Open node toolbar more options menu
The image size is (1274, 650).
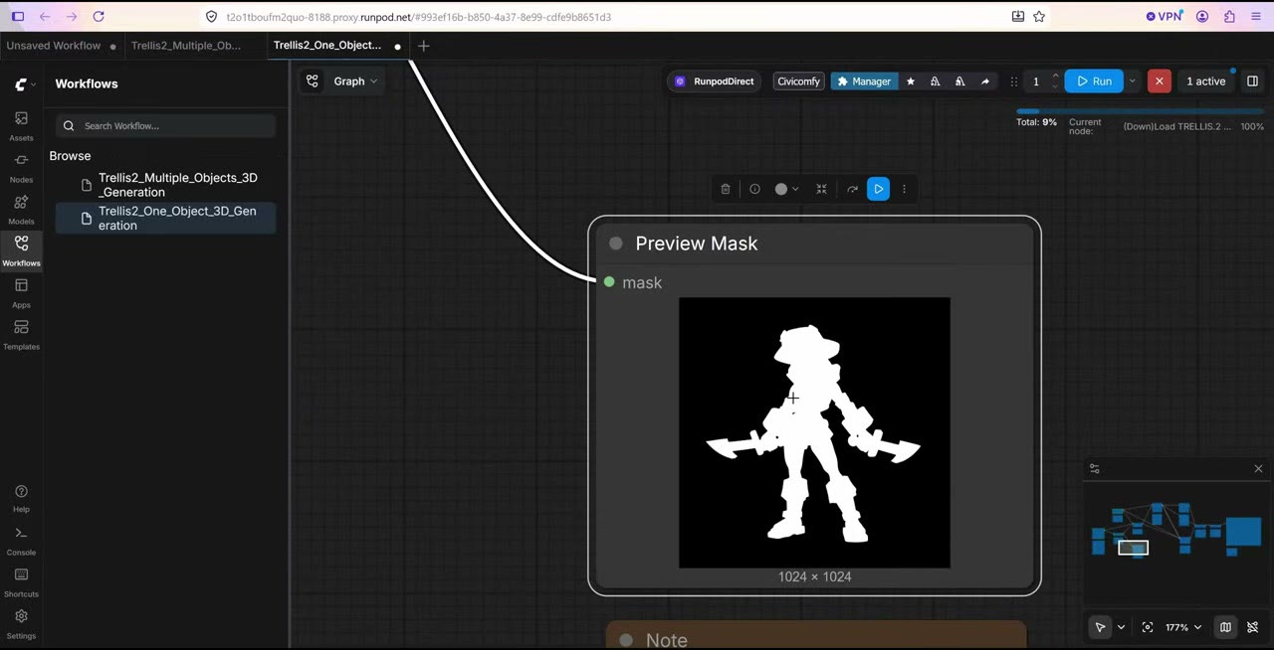[x=904, y=189]
